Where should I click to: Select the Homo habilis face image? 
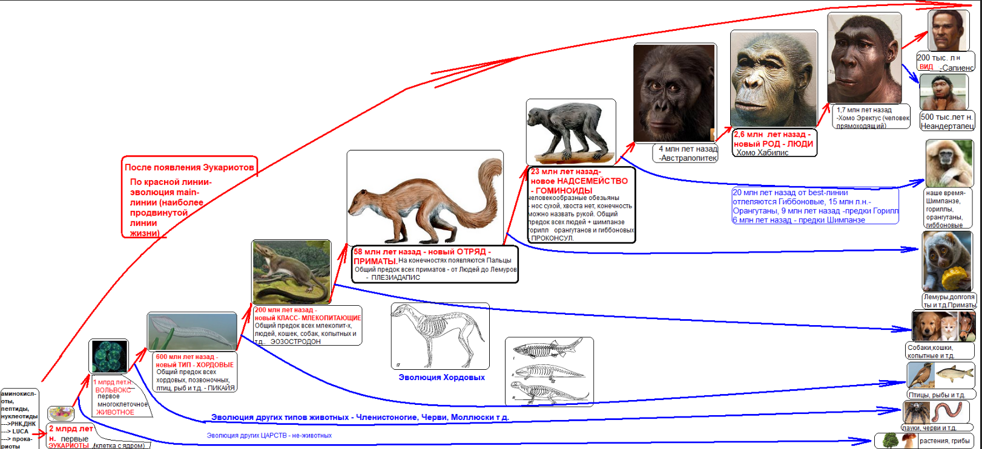point(773,79)
